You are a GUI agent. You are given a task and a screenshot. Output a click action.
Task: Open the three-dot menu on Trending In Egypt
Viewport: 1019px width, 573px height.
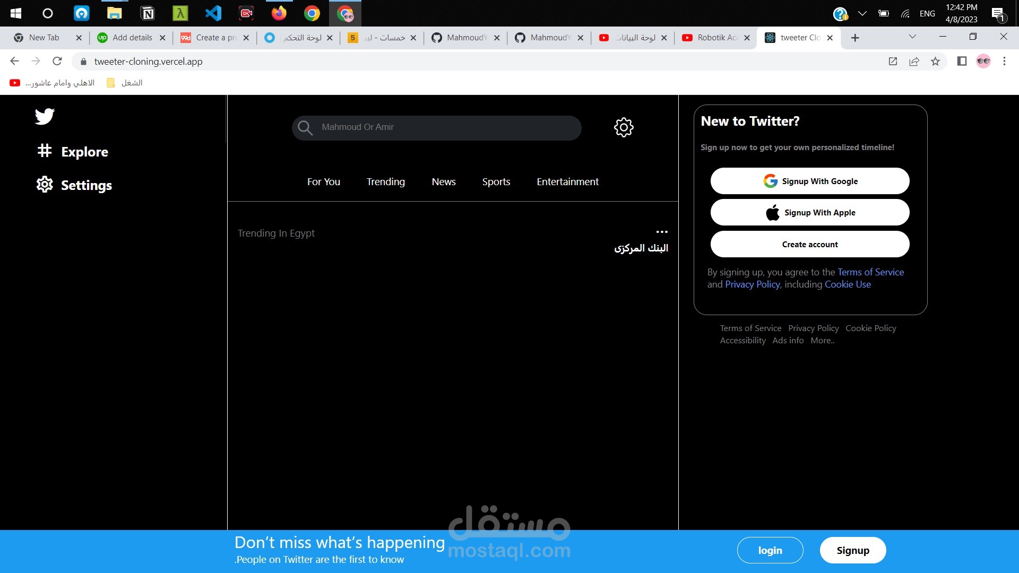tap(661, 232)
